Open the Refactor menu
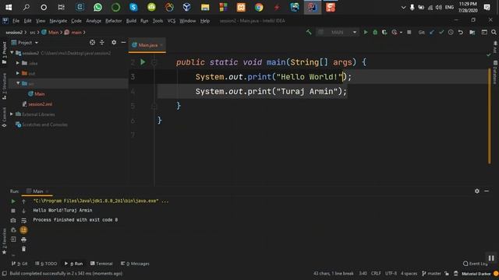 click(x=114, y=21)
